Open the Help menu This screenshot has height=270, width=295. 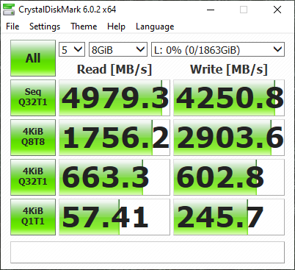[x=116, y=26]
